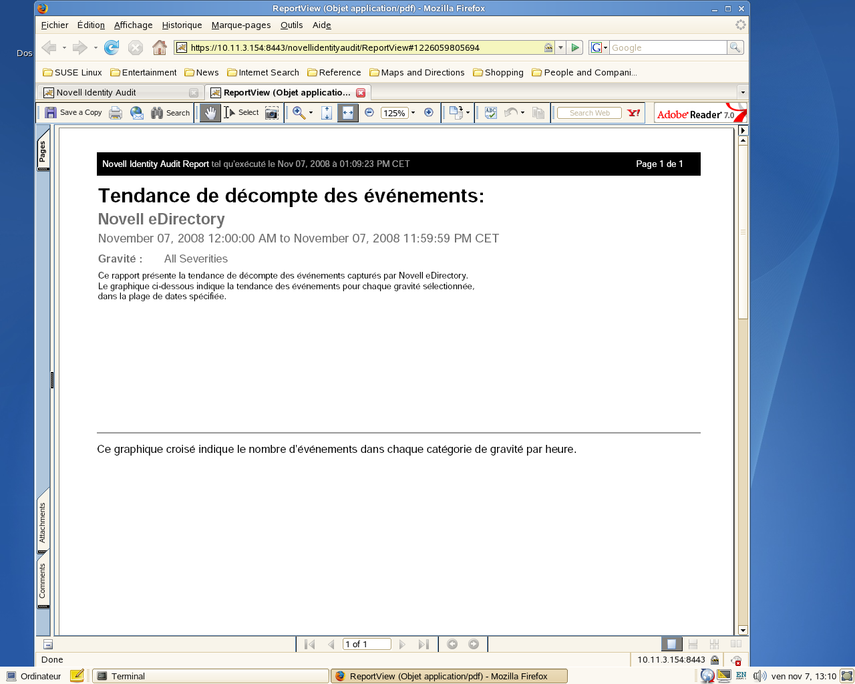
Task: Select Continuous page layout mode
Action: (693, 644)
